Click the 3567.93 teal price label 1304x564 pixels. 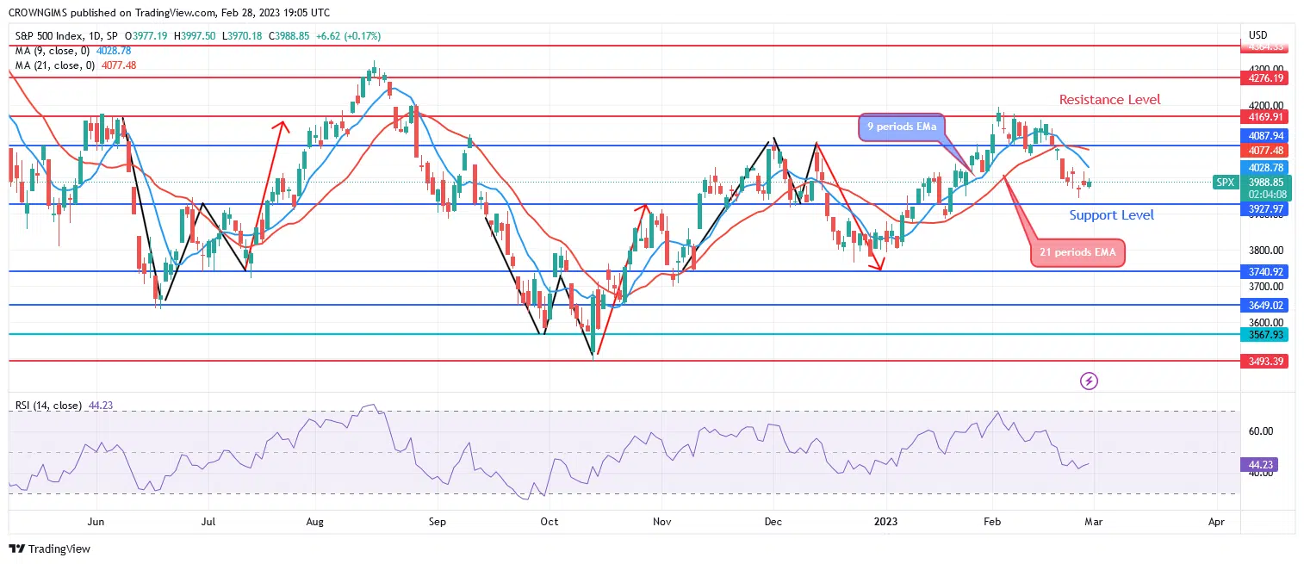(x=1264, y=335)
